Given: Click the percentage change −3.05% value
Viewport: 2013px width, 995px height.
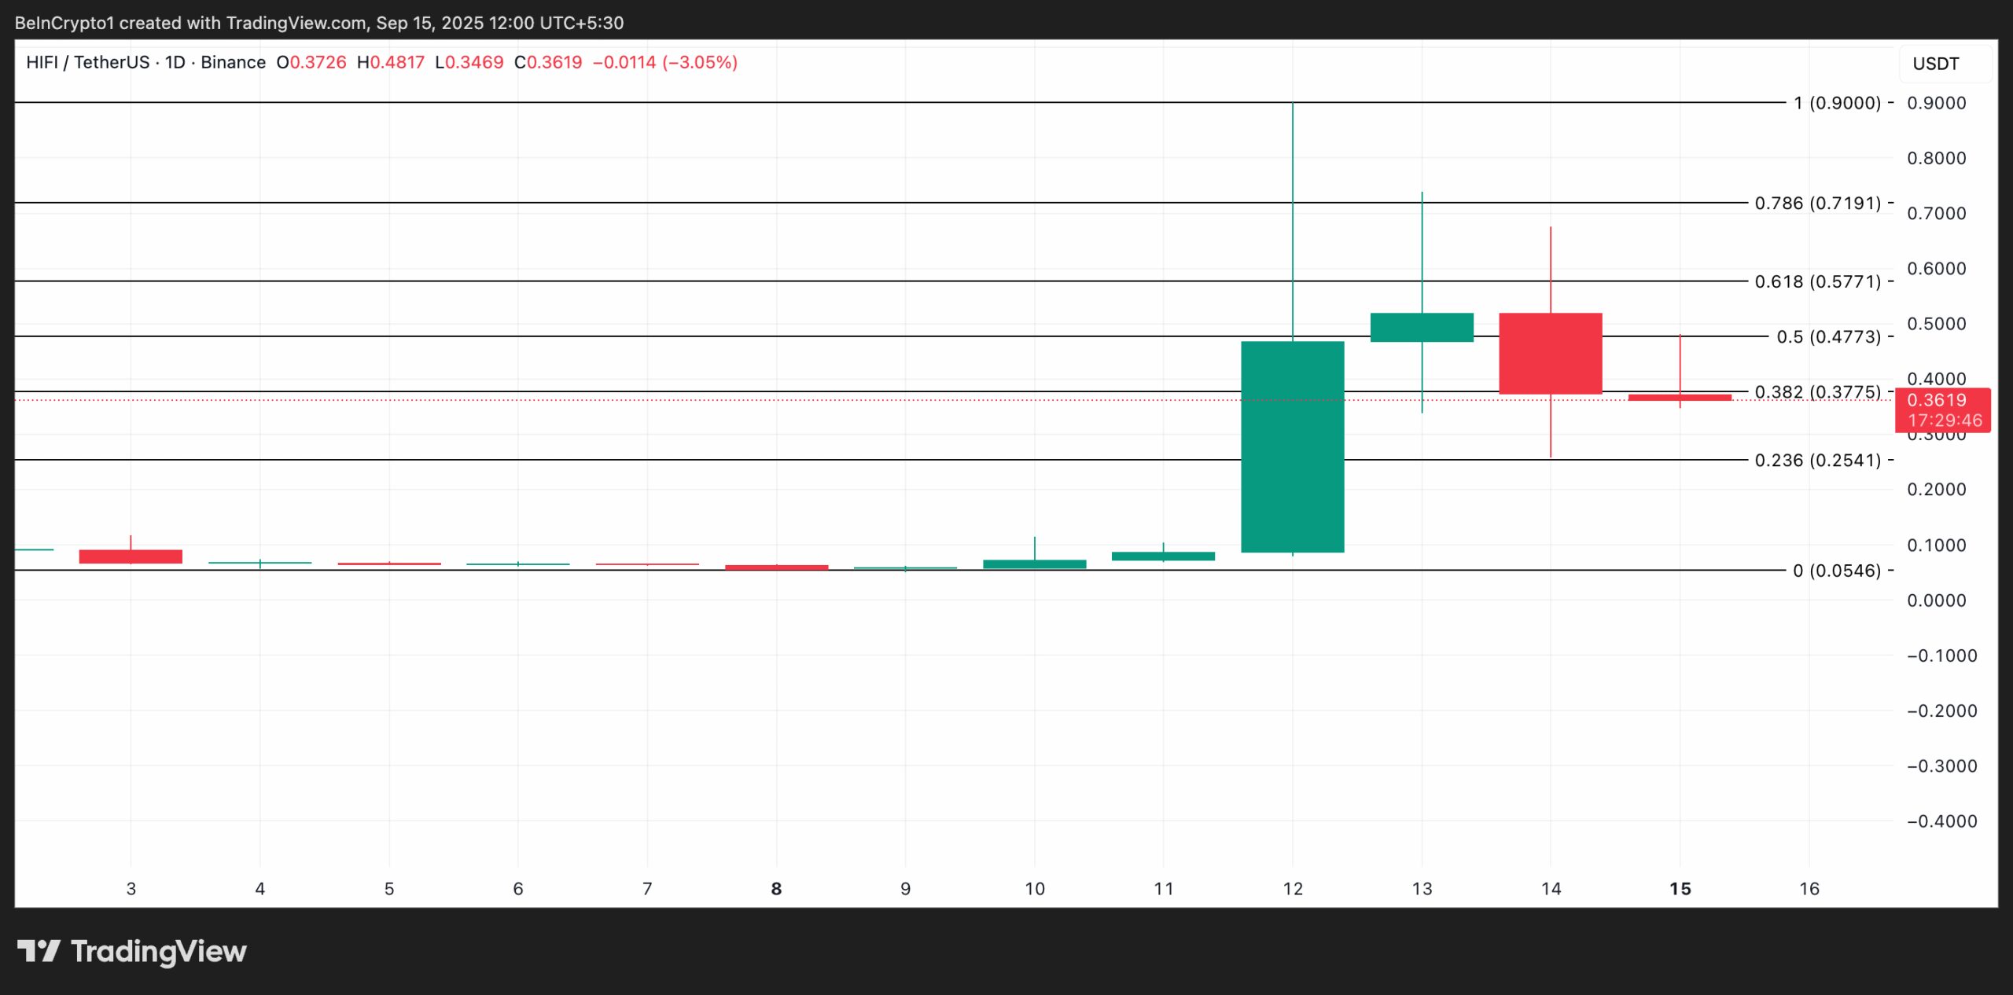Looking at the screenshot, I should (698, 62).
